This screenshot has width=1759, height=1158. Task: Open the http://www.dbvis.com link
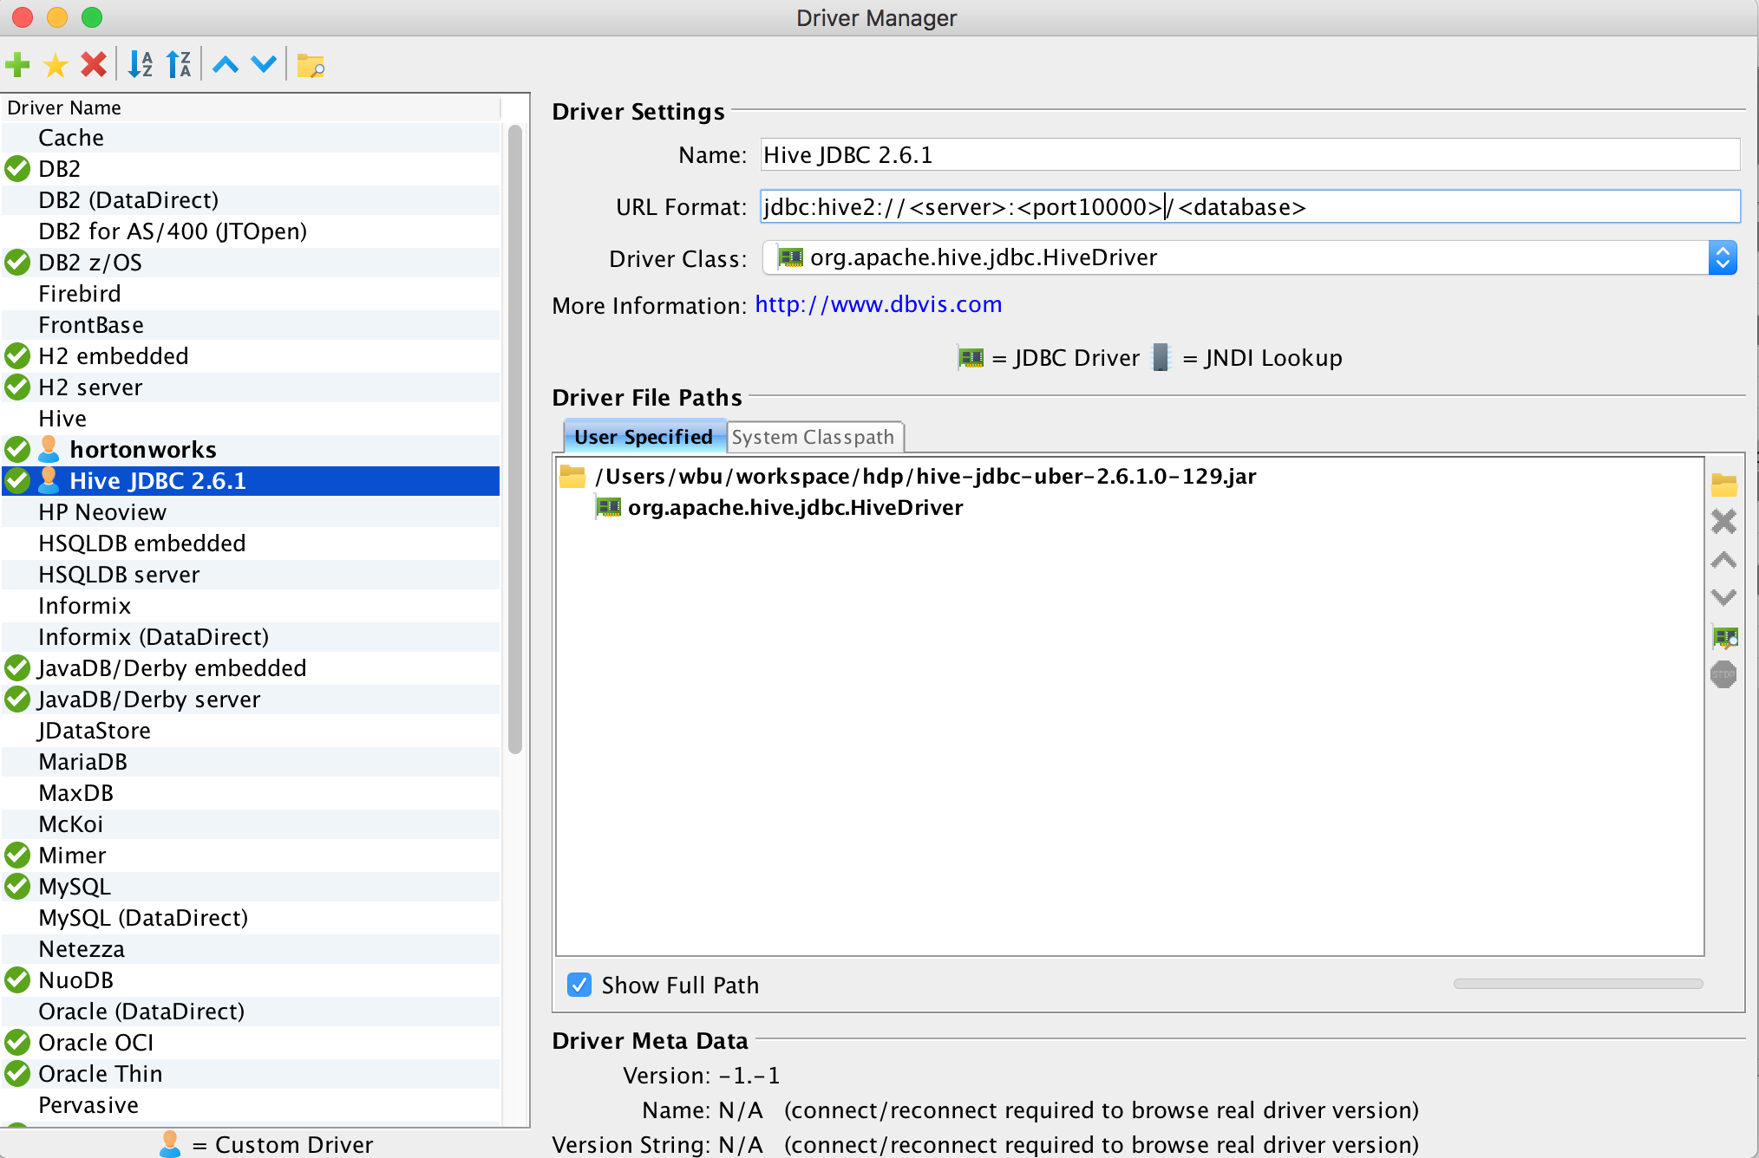[878, 304]
